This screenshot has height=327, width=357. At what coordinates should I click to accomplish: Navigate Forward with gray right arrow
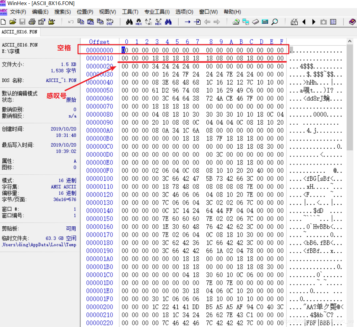[217, 22]
